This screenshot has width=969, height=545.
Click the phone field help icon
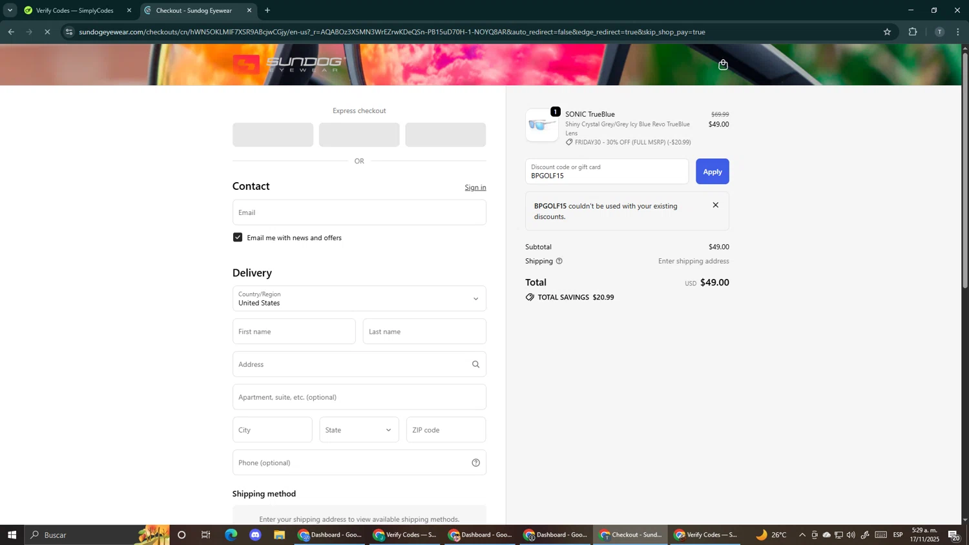click(475, 462)
